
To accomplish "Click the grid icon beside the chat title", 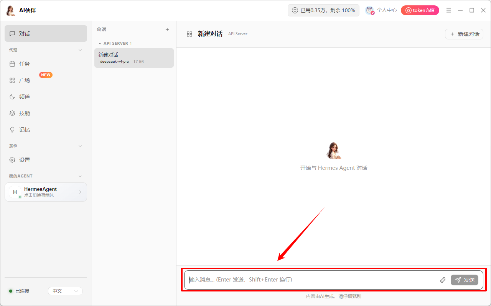I will [189, 34].
